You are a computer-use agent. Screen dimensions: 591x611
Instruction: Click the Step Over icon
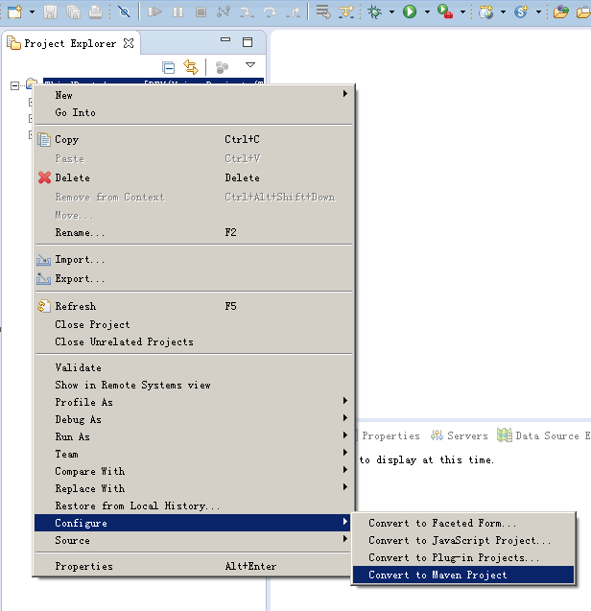click(270, 12)
